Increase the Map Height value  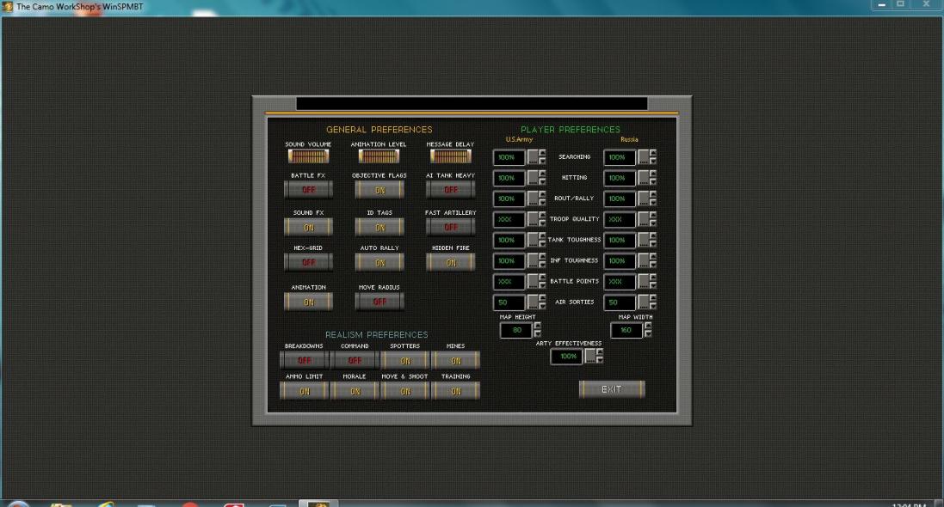tap(538, 326)
